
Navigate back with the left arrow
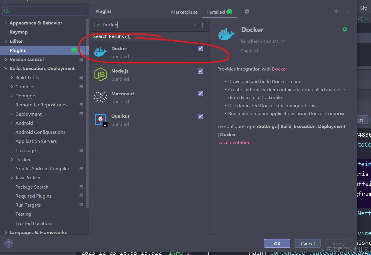coord(337,11)
